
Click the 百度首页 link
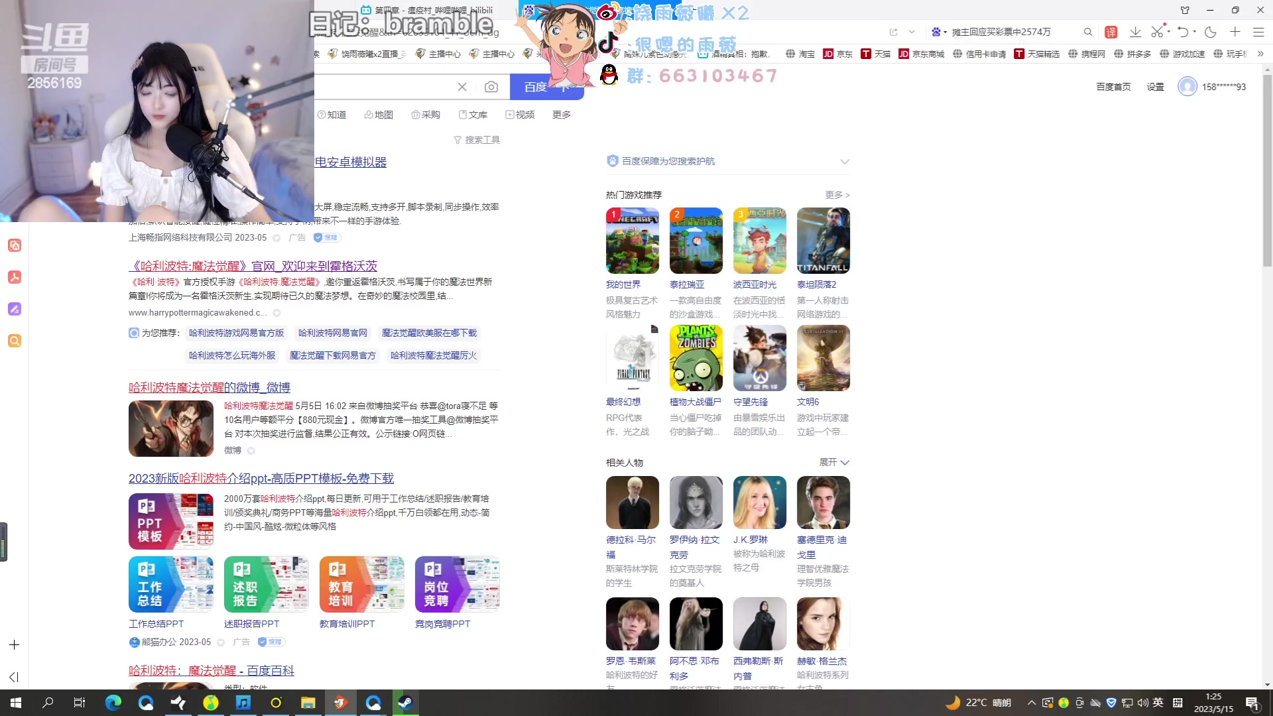[1113, 87]
